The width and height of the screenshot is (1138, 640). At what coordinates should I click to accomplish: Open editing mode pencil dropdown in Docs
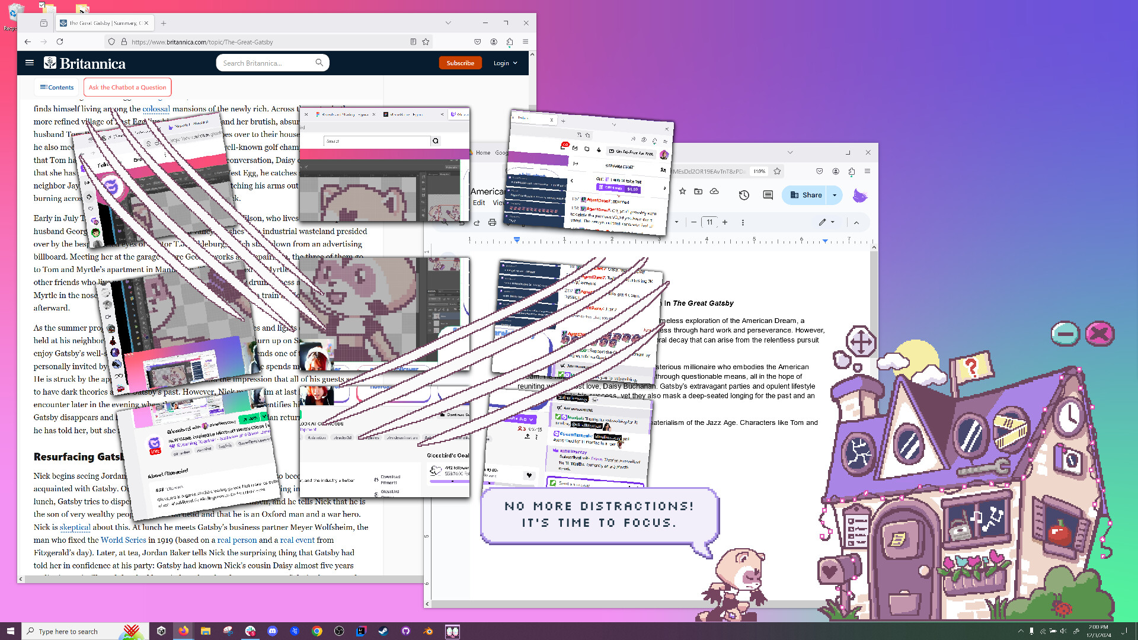pyautogui.click(x=826, y=222)
